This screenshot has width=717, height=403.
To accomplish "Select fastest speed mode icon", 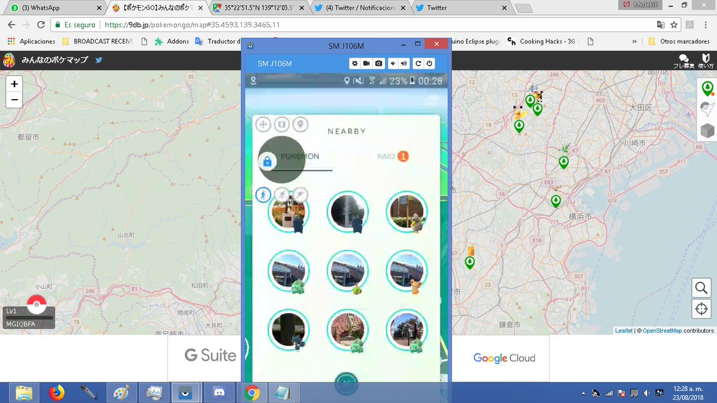I will [x=300, y=195].
